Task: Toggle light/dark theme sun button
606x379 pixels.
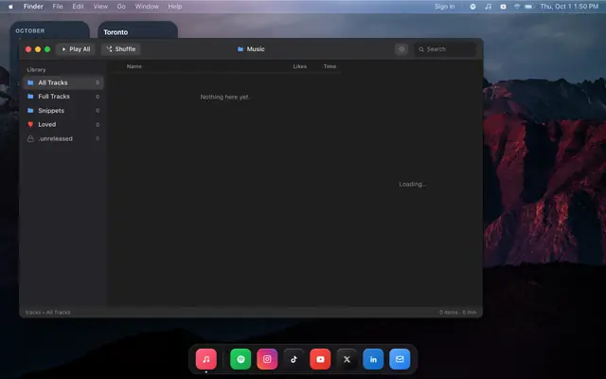Action: pyautogui.click(x=401, y=49)
